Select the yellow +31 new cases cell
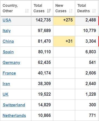This screenshot has width=99, height=121. [x=64, y=41]
